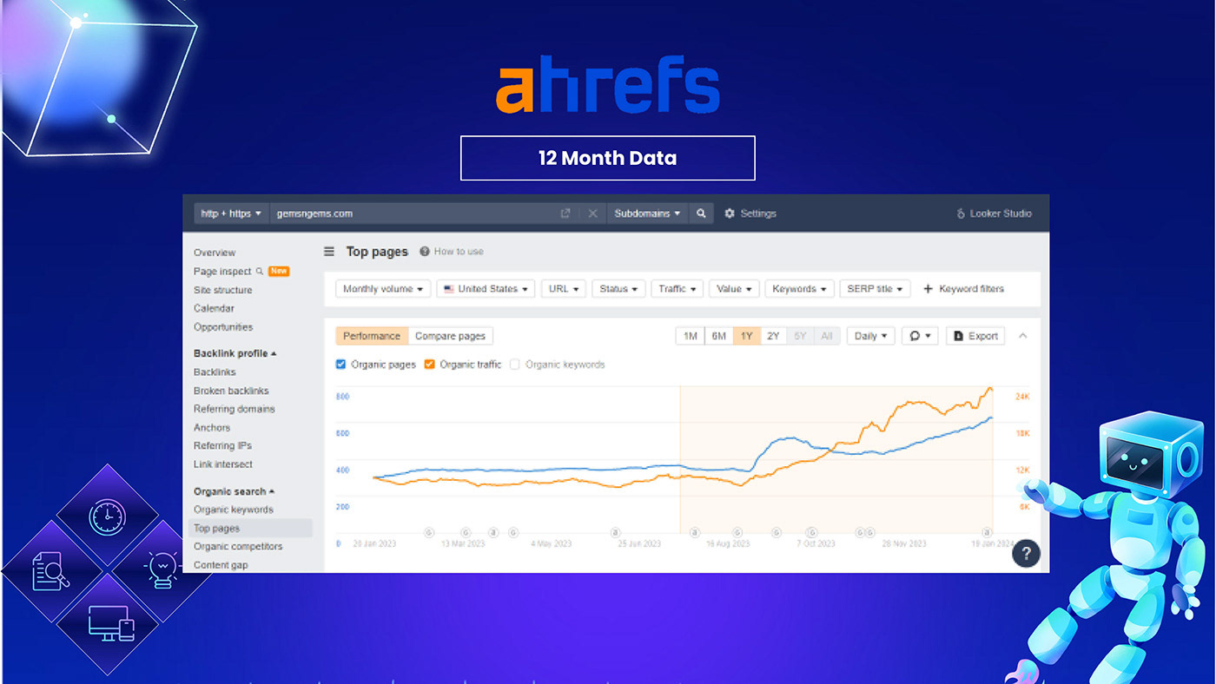Viewport: 1216px width, 684px height.
Task: Click the open-in-new-tab icon in URL field
Action: [565, 214]
